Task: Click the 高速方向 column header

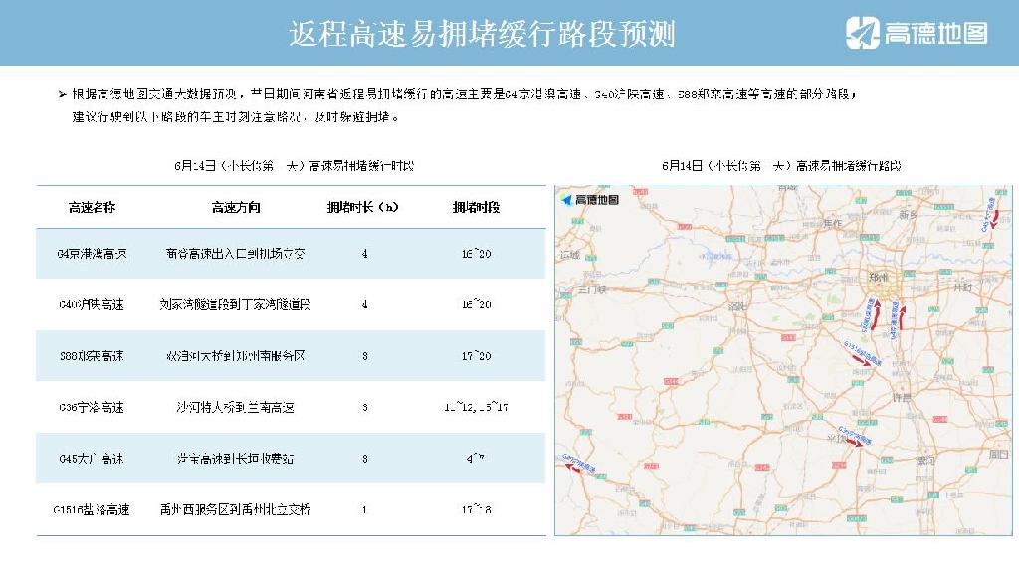Action: tap(235, 207)
